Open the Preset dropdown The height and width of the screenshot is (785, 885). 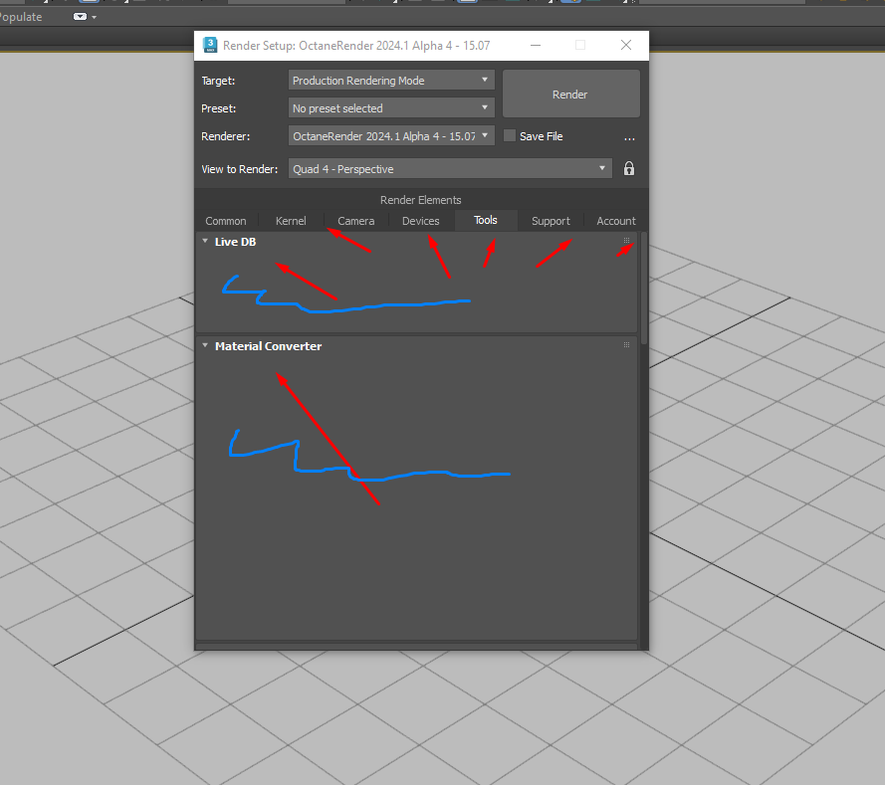[391, 107]
